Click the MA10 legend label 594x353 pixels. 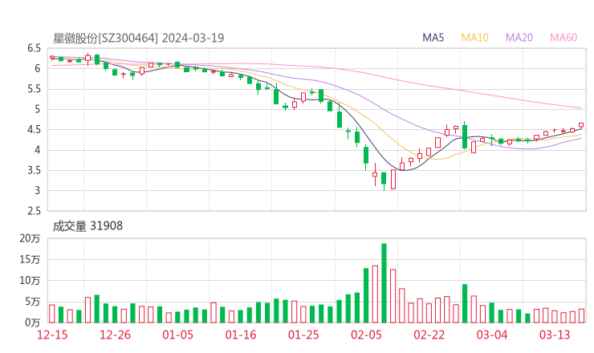pyautogui.click(x=474, y=38)
